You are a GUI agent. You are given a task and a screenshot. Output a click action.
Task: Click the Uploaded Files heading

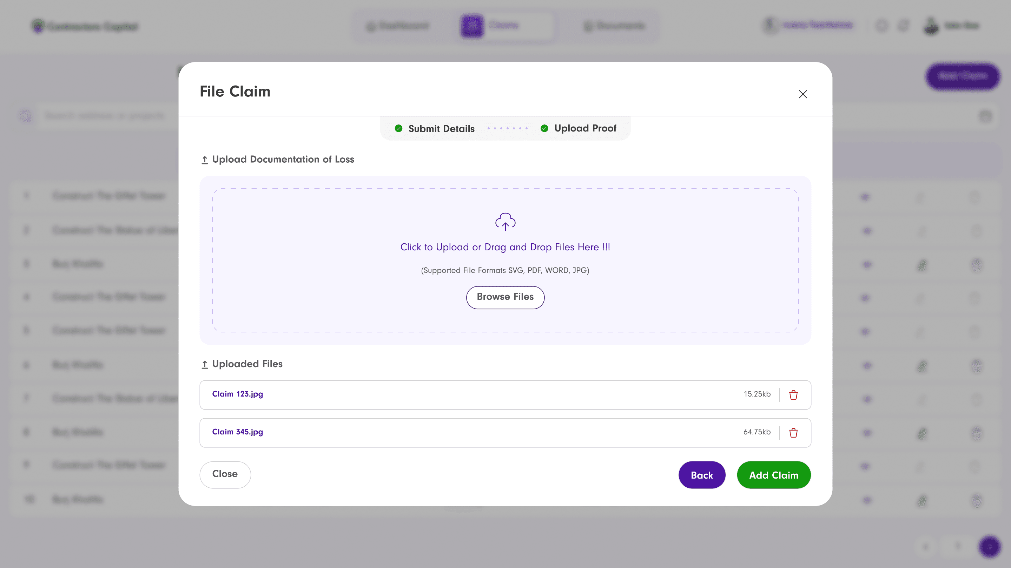coord(247,364)
